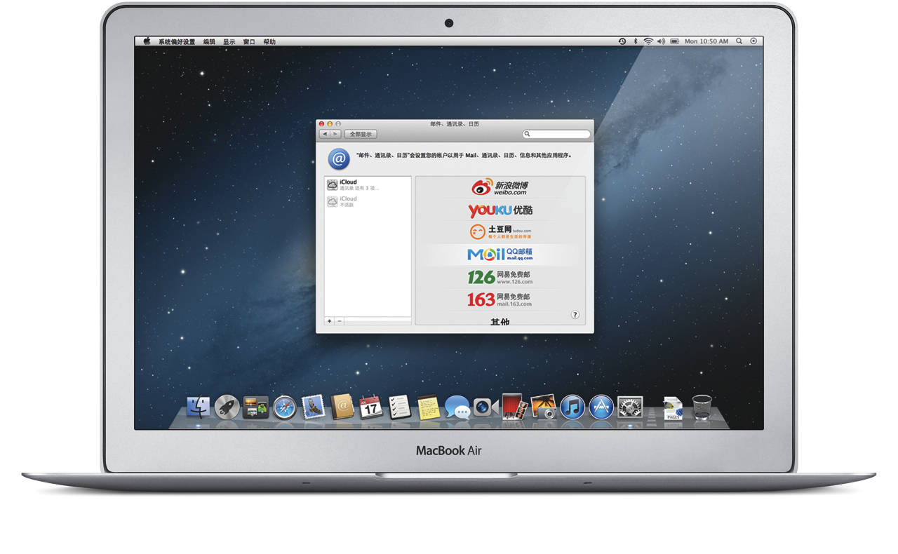Screen dimensions: 898x554
Task: Open the 帮助 menu
Action: coord(269,42)
